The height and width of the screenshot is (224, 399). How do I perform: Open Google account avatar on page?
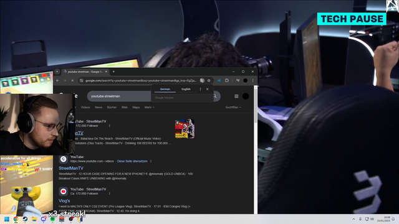[246, 96]
